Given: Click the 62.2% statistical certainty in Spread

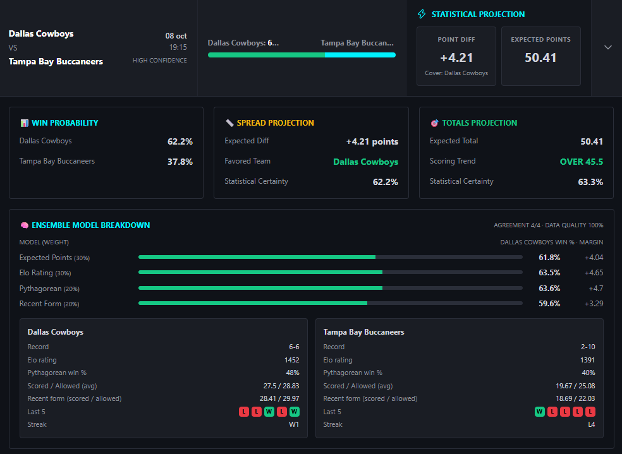Looking at the screenshot, I should (385, 182).
